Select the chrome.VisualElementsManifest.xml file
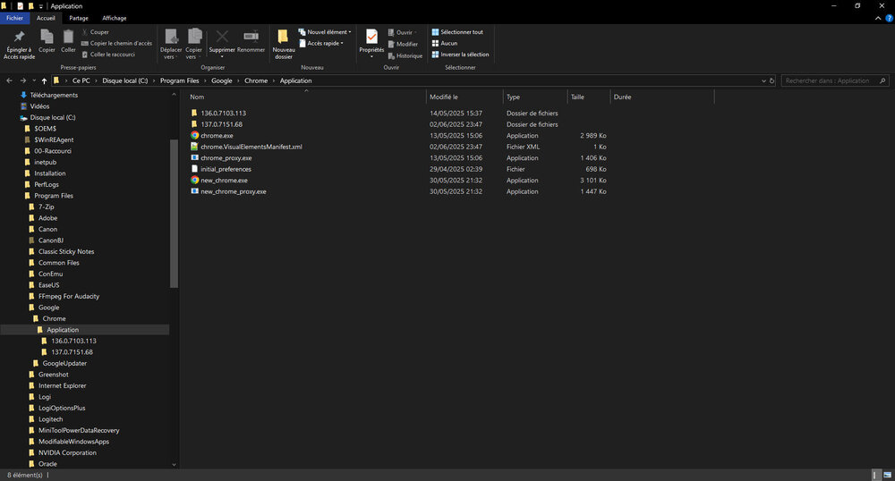This screenshot has width=895, height=481. [x=251, y=147]
